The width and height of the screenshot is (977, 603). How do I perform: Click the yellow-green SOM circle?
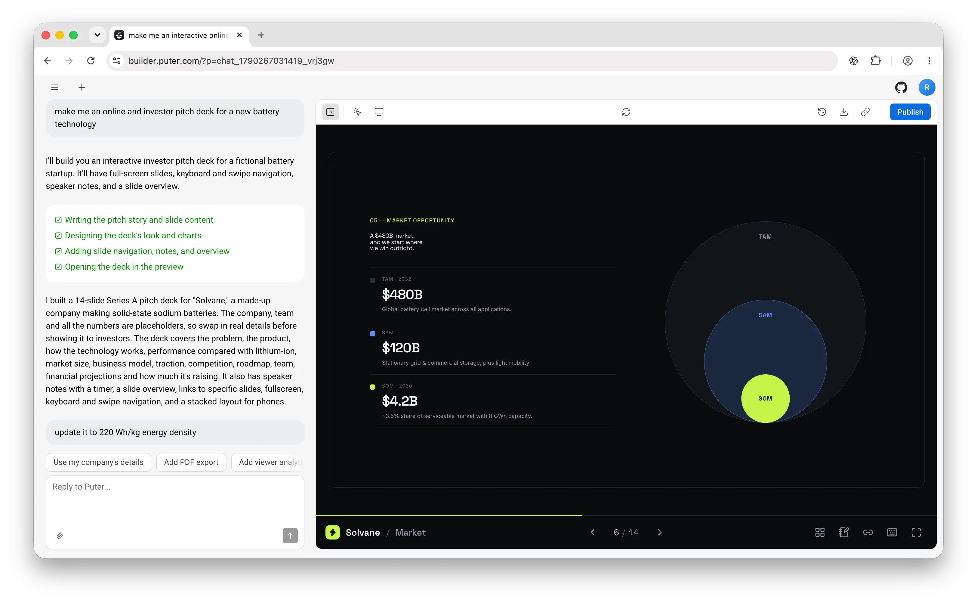click(765, 398)
